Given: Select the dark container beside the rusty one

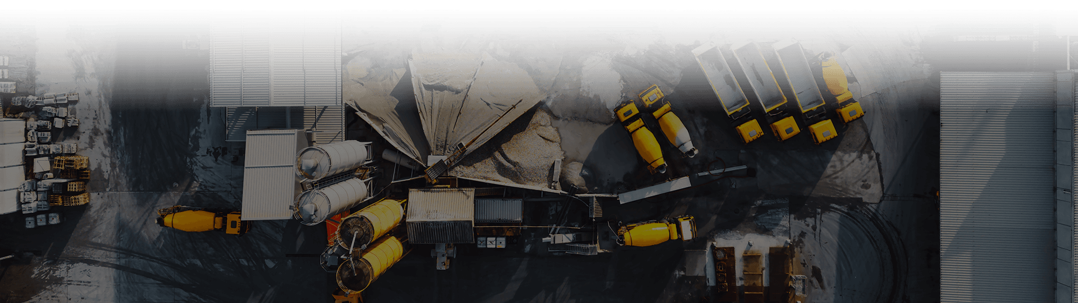Looking at the screenshot, I should (499, 210).
